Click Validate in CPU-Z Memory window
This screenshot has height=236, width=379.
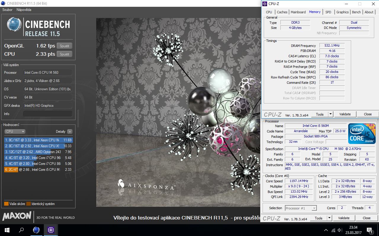tap(345, 114)
